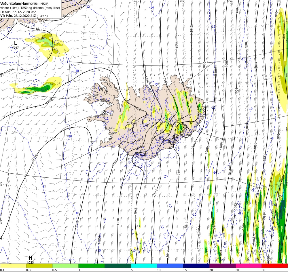
Task: Click the '0.5' legend scale label
Action: click(x=54, y=270)
